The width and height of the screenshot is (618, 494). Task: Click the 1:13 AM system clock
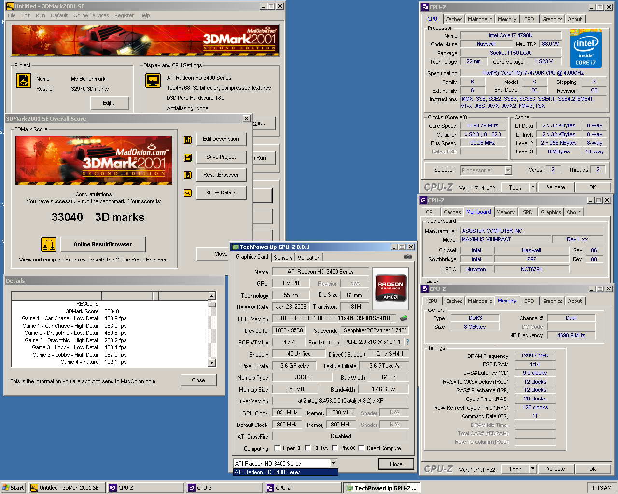pos(602,488)
